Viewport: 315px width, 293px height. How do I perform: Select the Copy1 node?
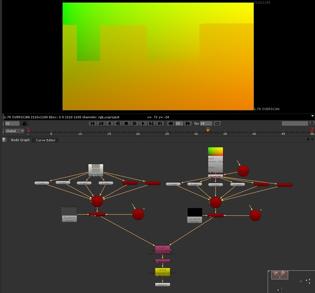(163, 249)
